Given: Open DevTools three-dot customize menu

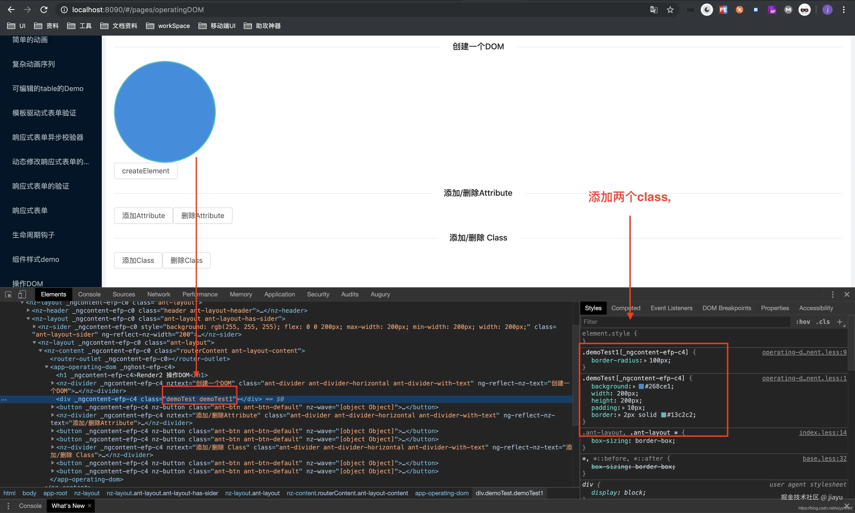Looking at the screenshot, I should (x=833, y=295).
